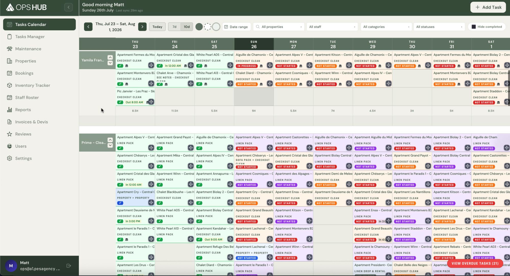Click the move handle on the Apartment Annapurna card
The width and height of the screenshot is (510, 276).
click(230, 184)
